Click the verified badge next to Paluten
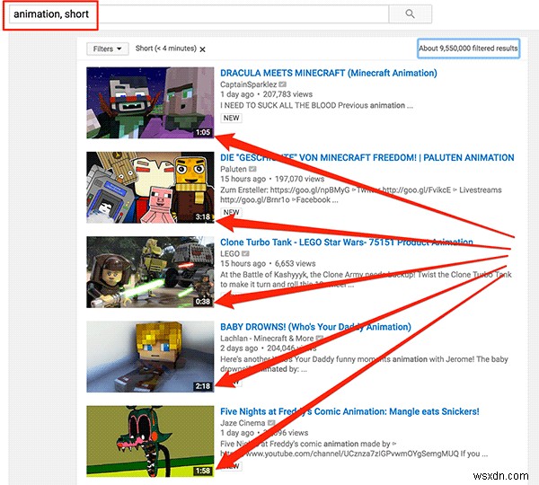Screen dimensions: 539x485 252,169
